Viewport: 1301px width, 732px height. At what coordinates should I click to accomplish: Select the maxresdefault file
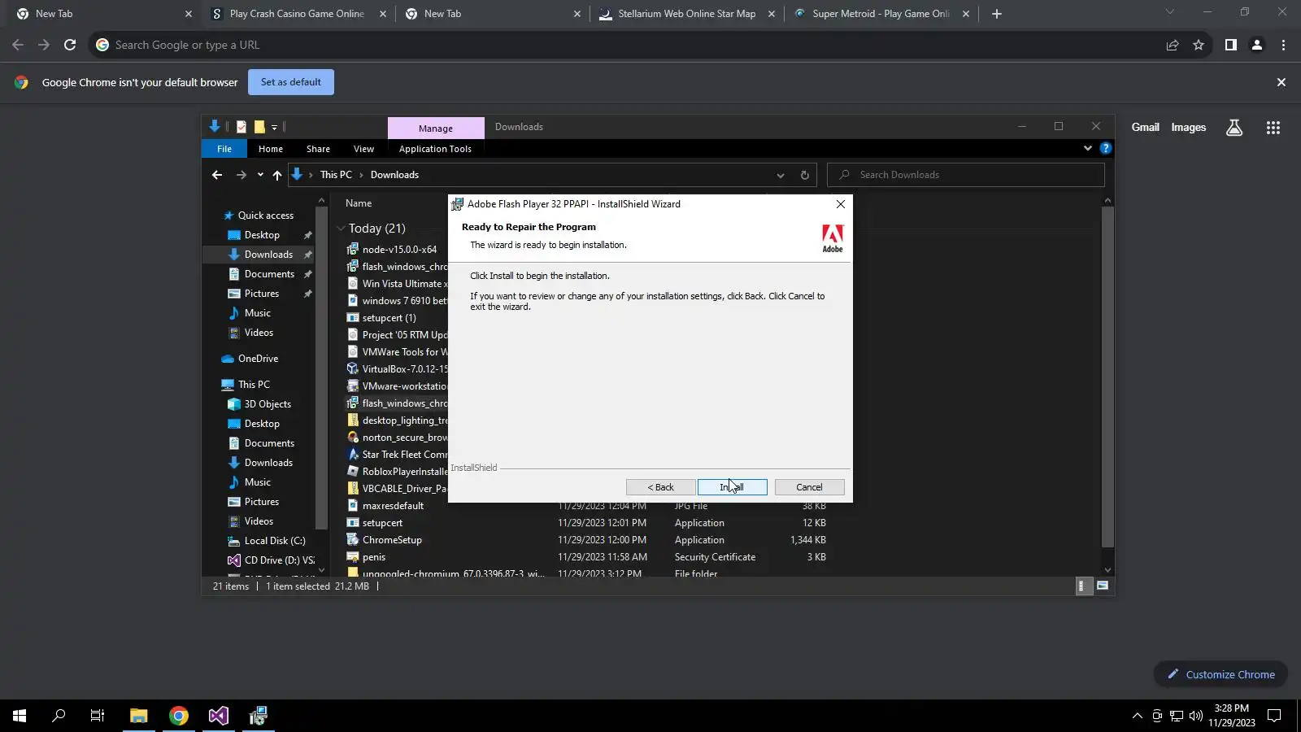[x=393, y=506]
